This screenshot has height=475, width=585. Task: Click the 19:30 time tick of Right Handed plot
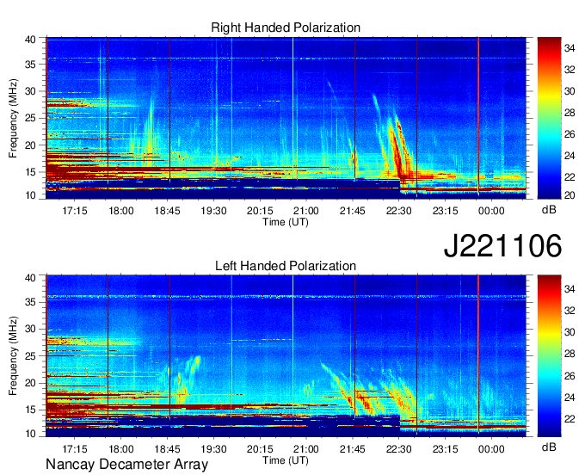click(x=213, y=211)
